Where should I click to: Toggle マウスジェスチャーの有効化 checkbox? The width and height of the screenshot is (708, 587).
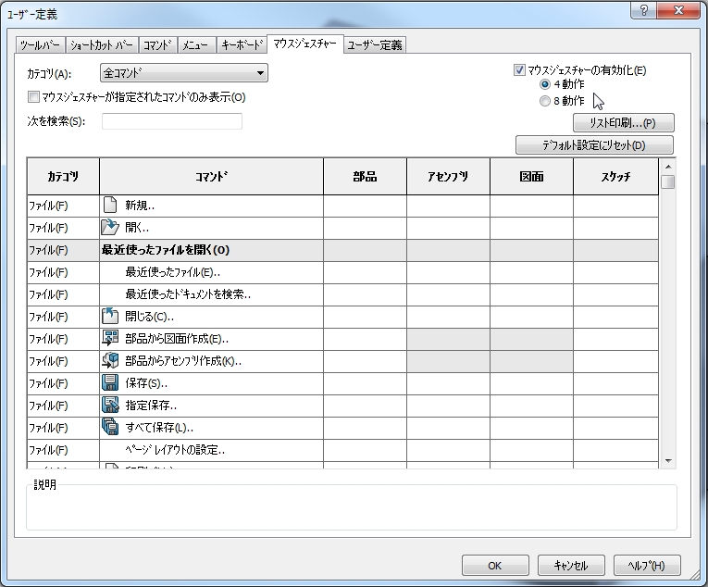[519, 69]
